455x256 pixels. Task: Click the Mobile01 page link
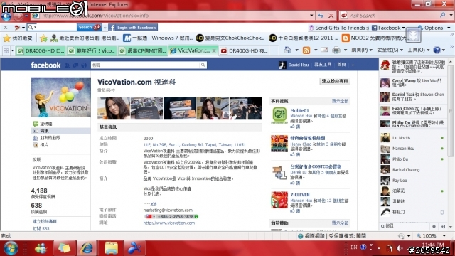pyautogui.click(x=299, y=111)
